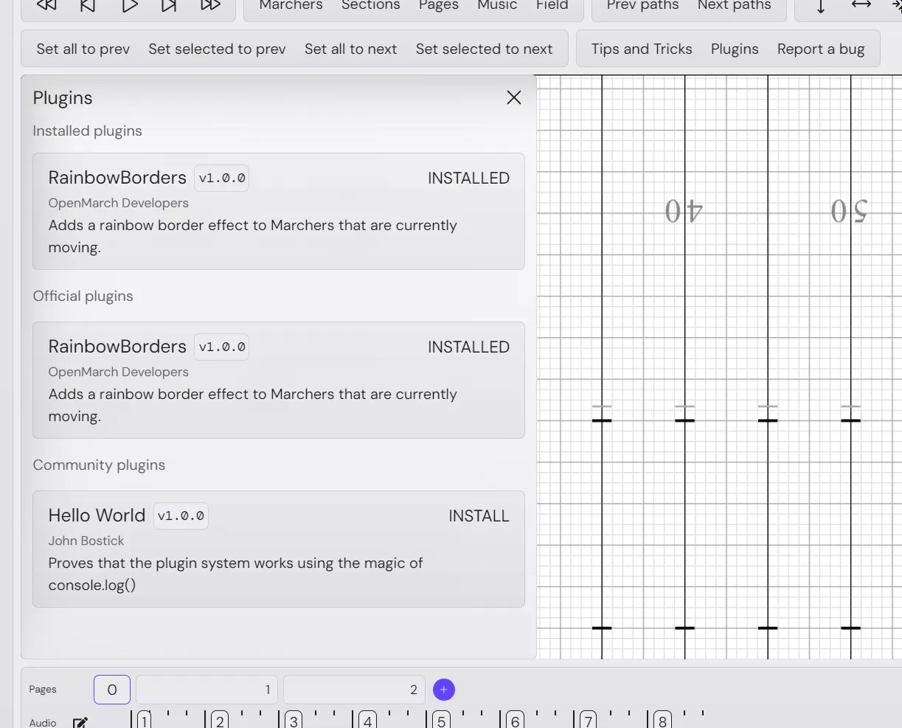Click measure 4 marker in audio timeline
Screen dimensions: 902x728
(x=367, y=721)
